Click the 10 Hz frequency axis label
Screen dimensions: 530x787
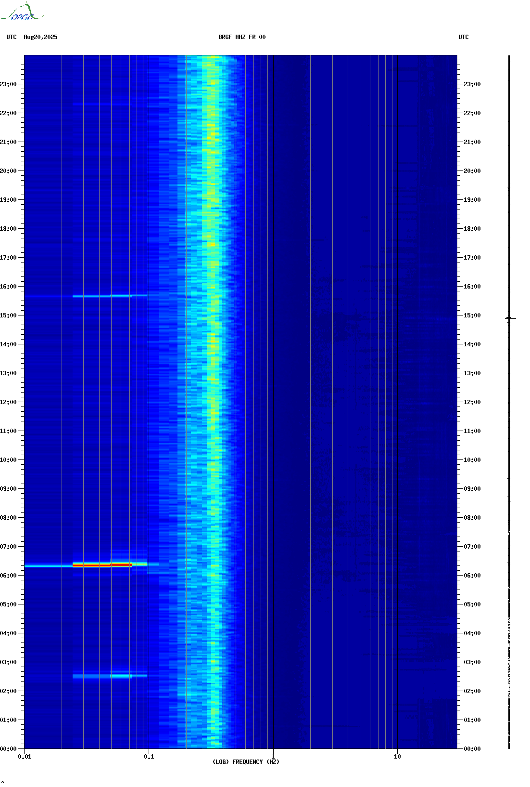(397, 757)
